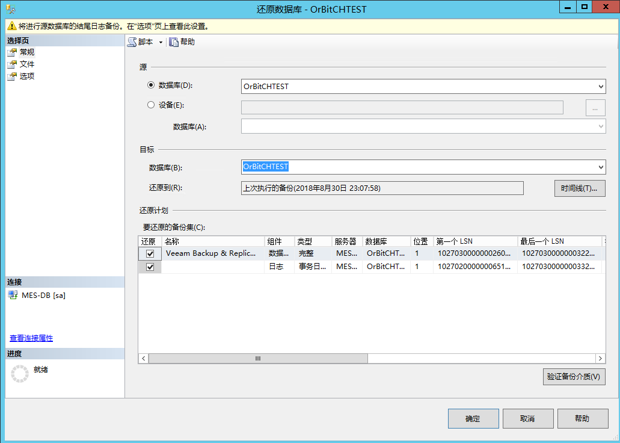Open the source database dropdown list
The height and width of the screenshot is (443, 620).
point(601,86)
